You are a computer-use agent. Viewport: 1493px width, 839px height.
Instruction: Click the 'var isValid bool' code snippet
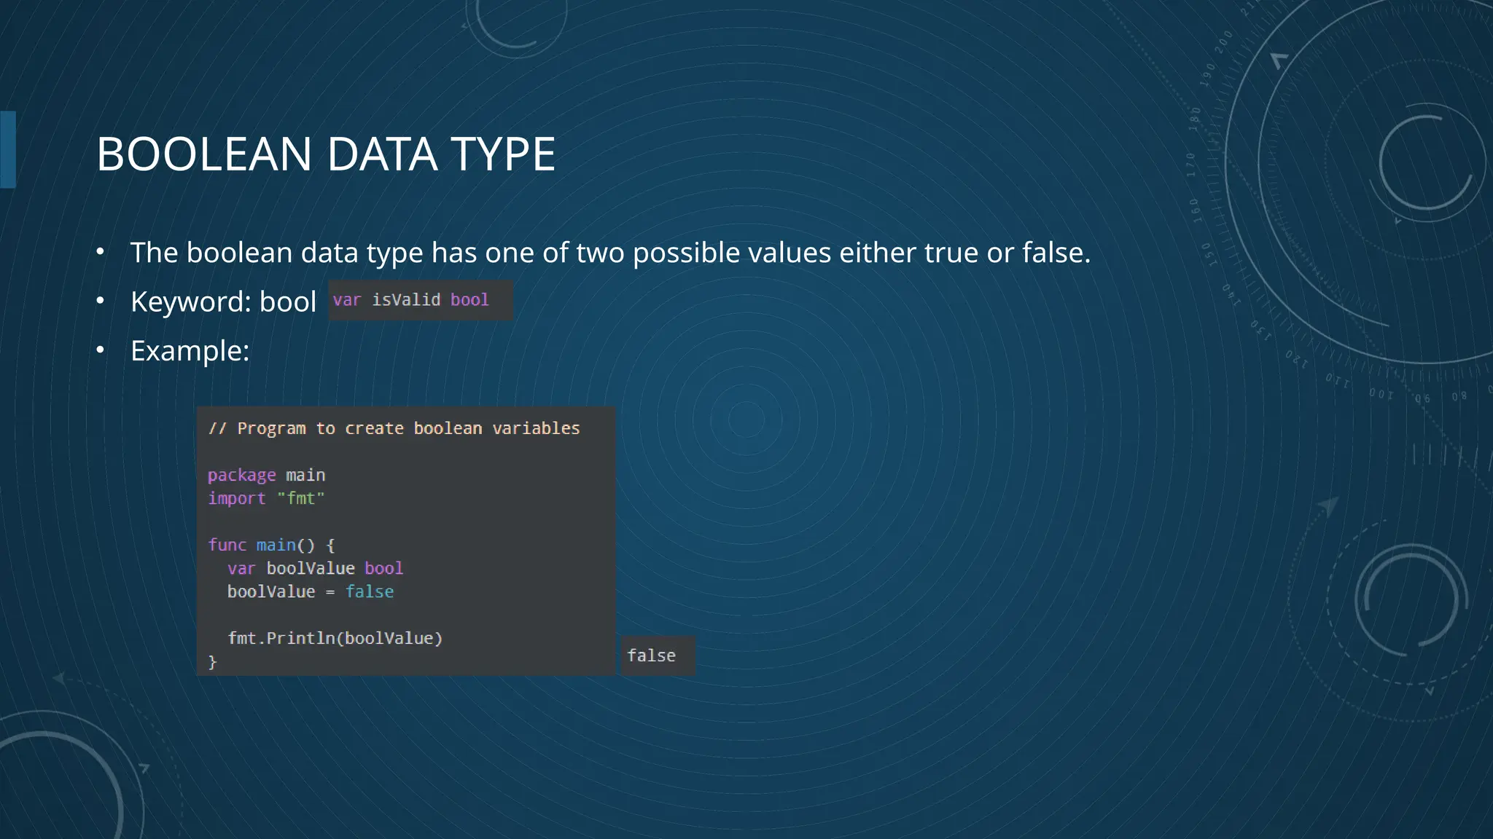pos(421,300)
